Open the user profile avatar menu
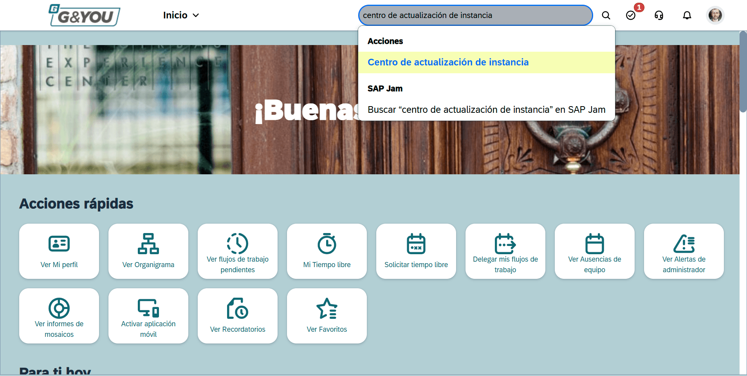The width and height of the screenshot is (747, 376). coord(715,15)
